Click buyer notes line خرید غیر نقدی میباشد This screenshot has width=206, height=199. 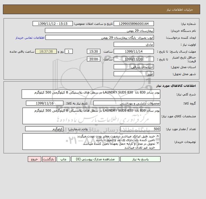click(140, 147)
